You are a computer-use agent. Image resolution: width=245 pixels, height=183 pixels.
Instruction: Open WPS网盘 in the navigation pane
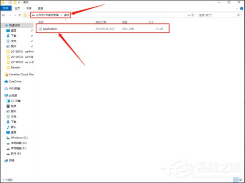pyautogui.click(x=14, y=89)
